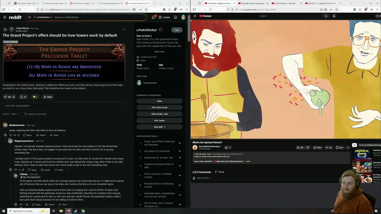Share the YouTube video
Viewport: 381px width, 214px height.
(x=318, y=147)
